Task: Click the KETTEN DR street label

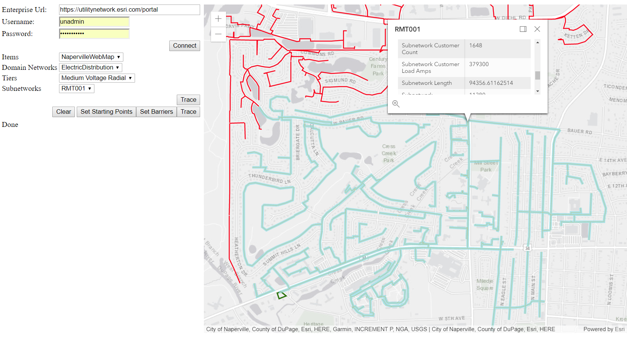Action: click(577, 34)
